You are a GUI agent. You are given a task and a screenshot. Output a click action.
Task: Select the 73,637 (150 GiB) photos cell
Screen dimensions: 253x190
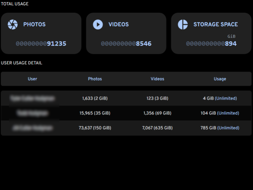(x=95, y=128)
